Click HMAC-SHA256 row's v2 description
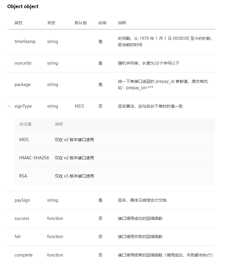 click(x=74, y=158)
